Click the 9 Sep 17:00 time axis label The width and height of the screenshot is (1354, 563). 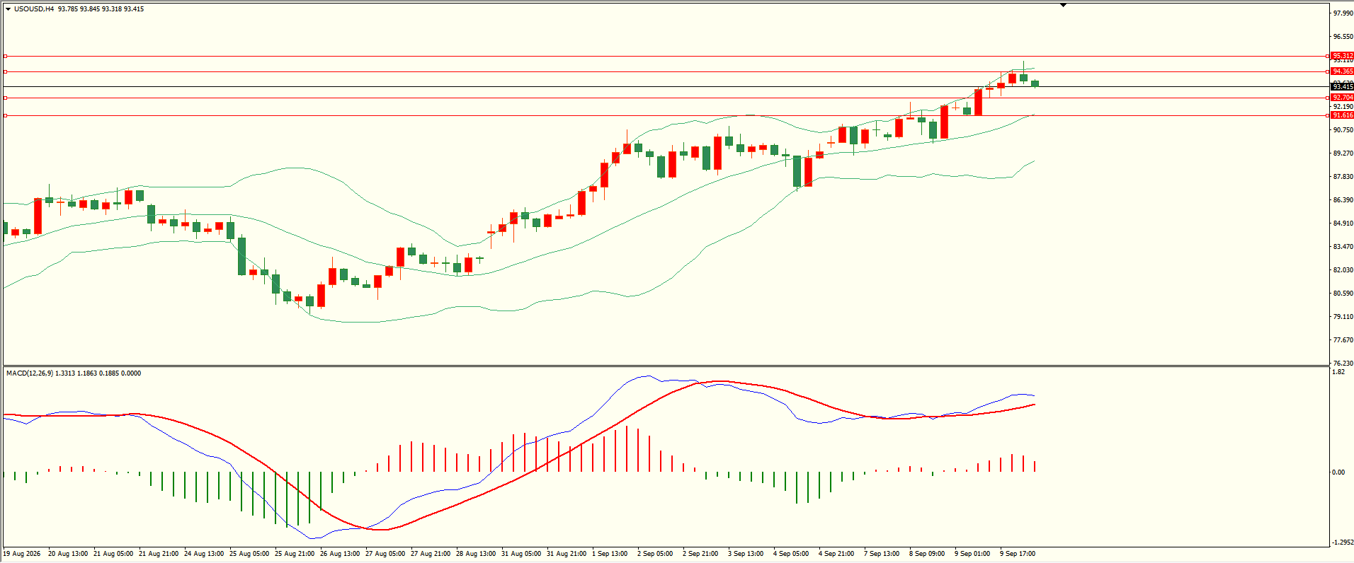tap(1018, 554)
